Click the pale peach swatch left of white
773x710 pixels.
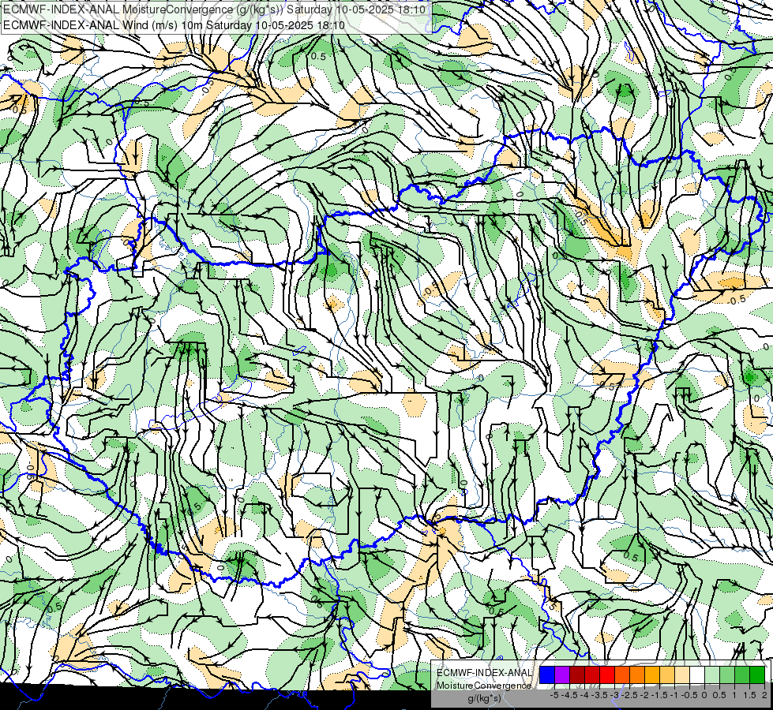(x=682, y=674)
